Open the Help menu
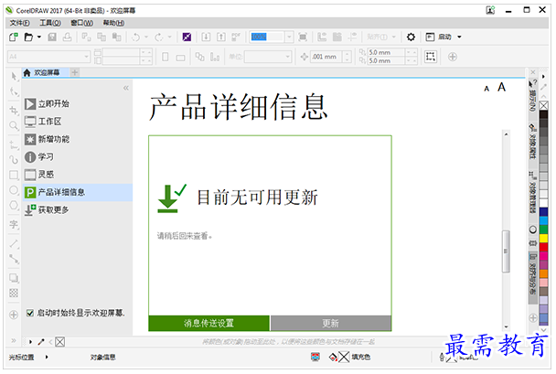556x374 pixels. [x=113, y=23]
